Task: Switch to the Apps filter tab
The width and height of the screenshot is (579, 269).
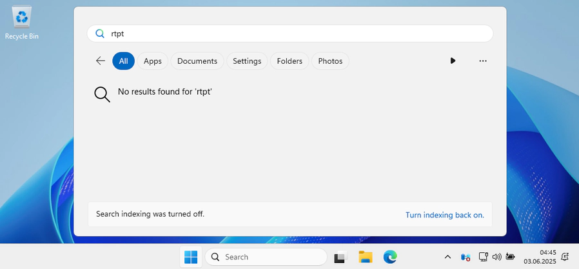Action: 153,61
